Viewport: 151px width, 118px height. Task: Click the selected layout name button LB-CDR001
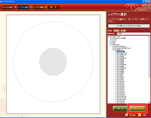pos(129,26)
